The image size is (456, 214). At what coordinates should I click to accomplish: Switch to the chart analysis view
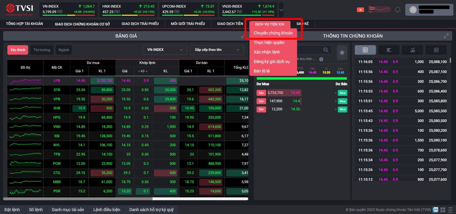coord(412,50)
